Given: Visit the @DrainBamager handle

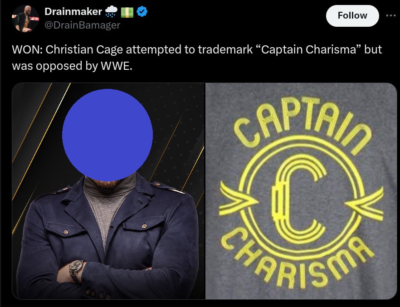Looking at the screenshot, I should pyautogui.click(x=82, y=25).
